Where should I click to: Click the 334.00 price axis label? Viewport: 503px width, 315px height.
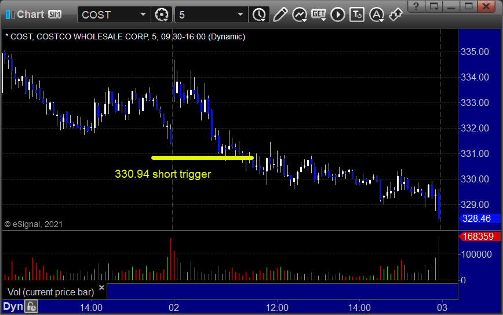tap(475, 77)
